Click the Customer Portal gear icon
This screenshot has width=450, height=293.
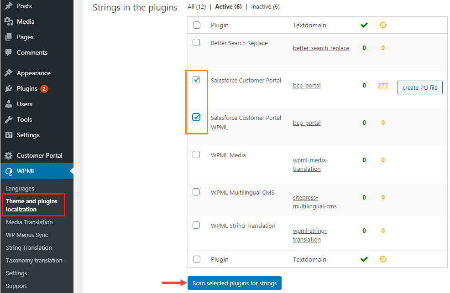point(9,155)
